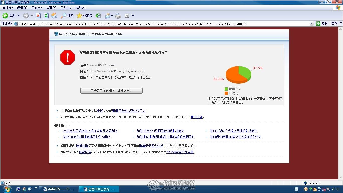The height and width of the screenshot is (193, 343).
Task: Click the orange 不访问 legend swatch
Action: (x=226, y=93)
